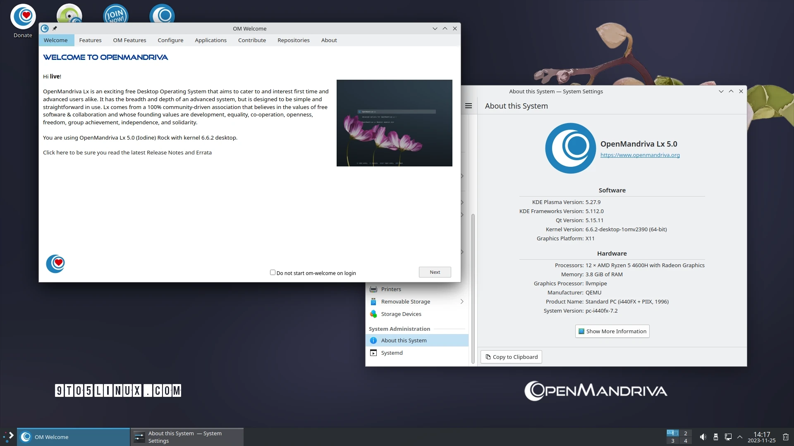
Task: Expand Removable Storage settings chevron
Action: pyautogui.click(x=462, y=301)
